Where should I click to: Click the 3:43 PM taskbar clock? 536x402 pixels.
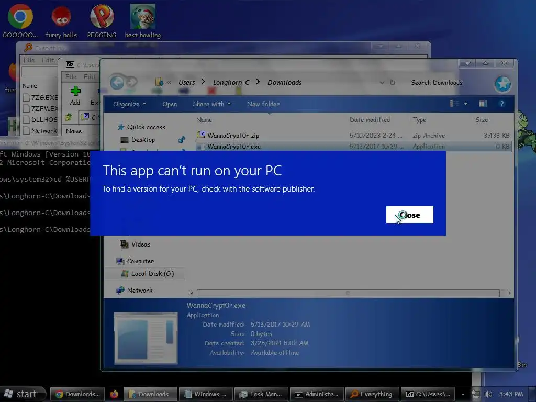coord(511,394)
